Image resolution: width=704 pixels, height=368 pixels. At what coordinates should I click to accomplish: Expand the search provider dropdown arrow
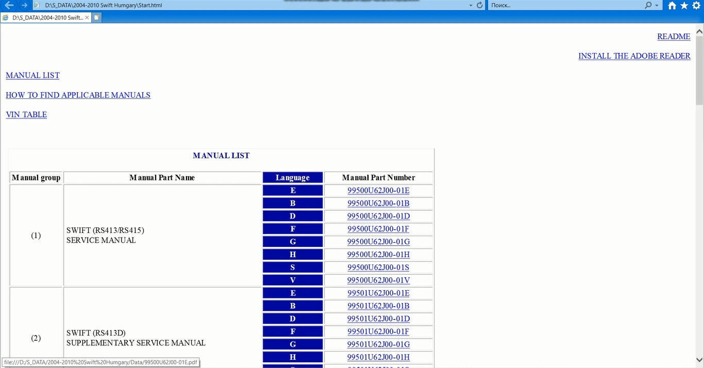click(x=657, y=5)
